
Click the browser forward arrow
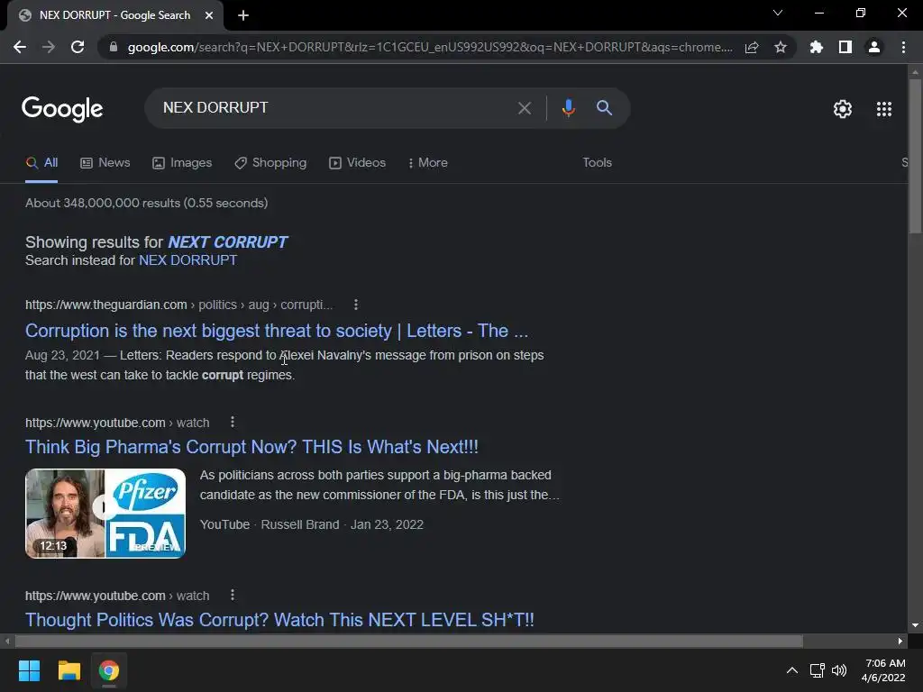tap(49, 47)
